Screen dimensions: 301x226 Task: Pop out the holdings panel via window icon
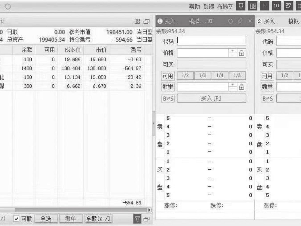(x=146, y=22)
